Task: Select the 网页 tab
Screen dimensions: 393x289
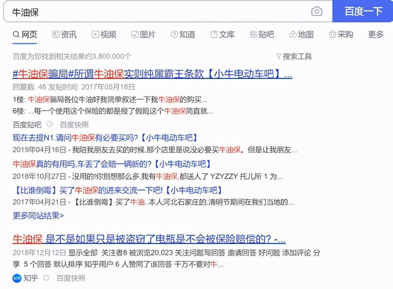Action: [x=25, y=34]
